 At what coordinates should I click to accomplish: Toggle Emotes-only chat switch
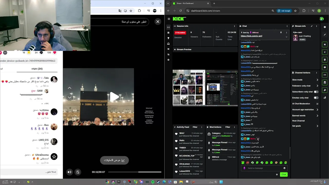(x=316, y=98)
